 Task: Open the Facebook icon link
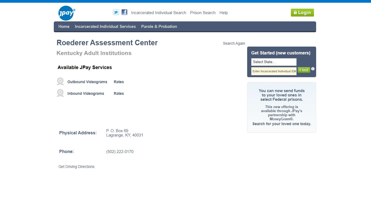(124, 12)
